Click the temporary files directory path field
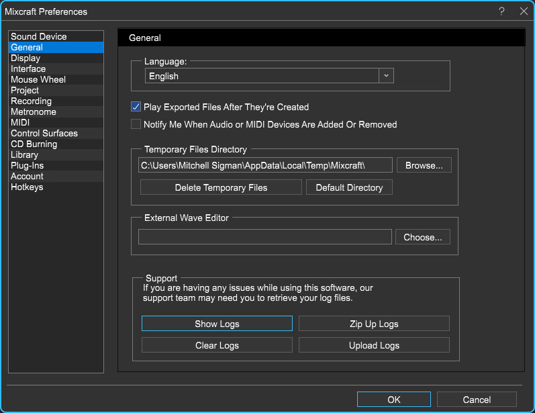The image size is (535, 413). [x=265, y=165]
